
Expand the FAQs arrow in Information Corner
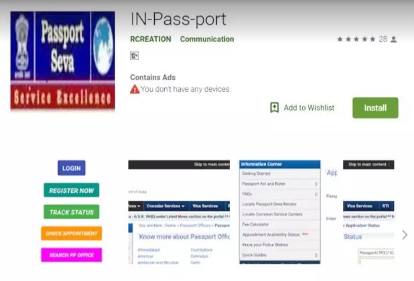[x=316, y=194]
